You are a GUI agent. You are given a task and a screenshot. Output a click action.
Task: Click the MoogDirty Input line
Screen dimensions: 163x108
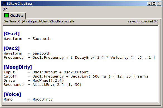pos(46,72)
